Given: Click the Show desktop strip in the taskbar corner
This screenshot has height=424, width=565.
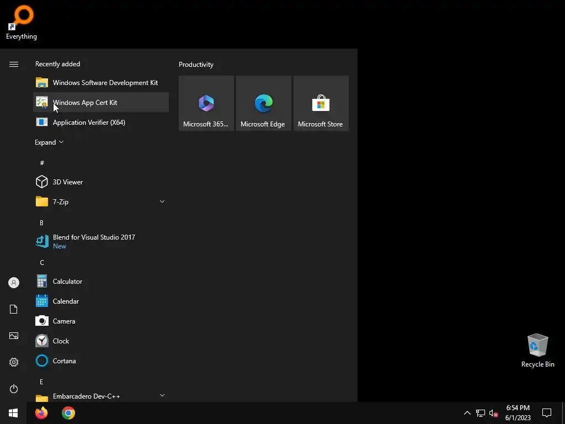Looking at the screenshot, I should (x=563, y=413).
